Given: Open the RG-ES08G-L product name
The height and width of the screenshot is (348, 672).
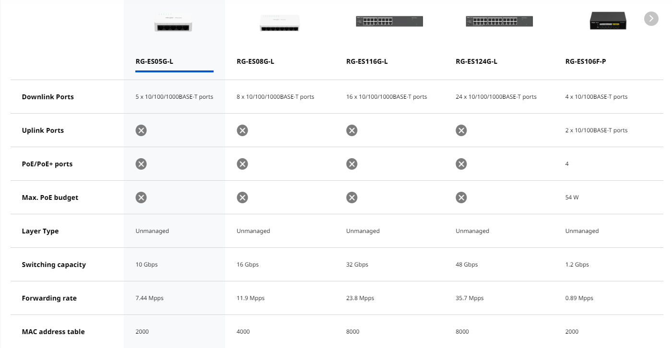Looking at the screenshot, I should [255, 61].
